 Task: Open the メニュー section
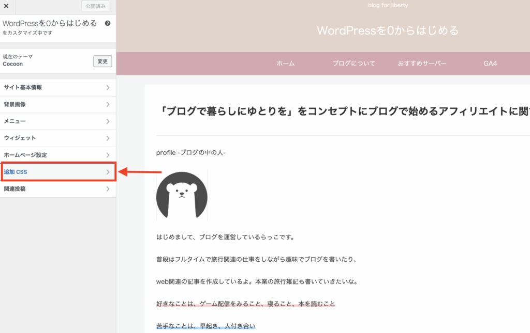(x=58, y=121)
